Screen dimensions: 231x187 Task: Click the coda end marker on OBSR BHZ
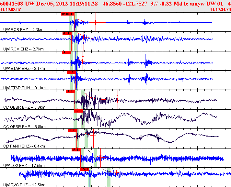point(118,100)
